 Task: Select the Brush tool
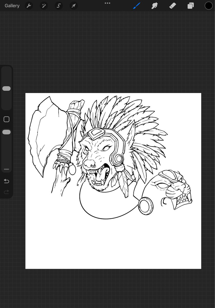point(137,6)
